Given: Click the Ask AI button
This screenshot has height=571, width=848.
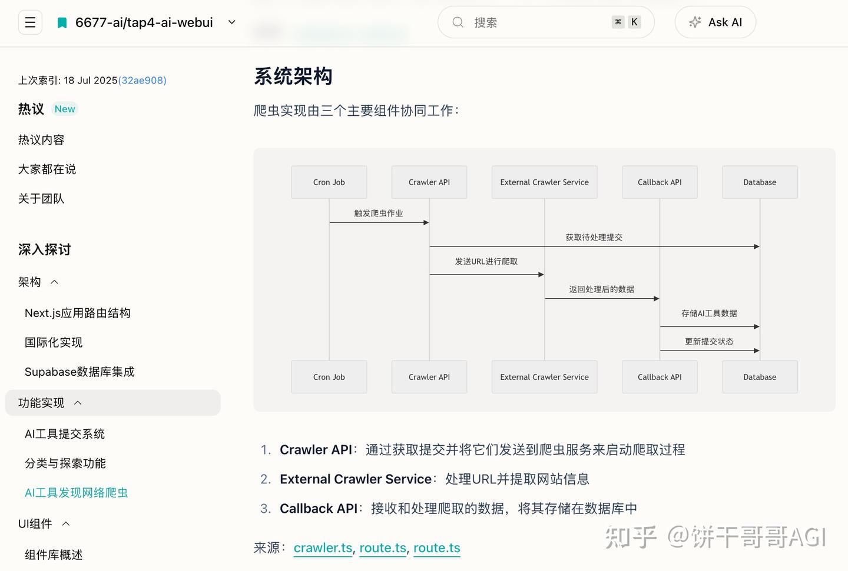Looking at the screenshot, I should point(715,22).
